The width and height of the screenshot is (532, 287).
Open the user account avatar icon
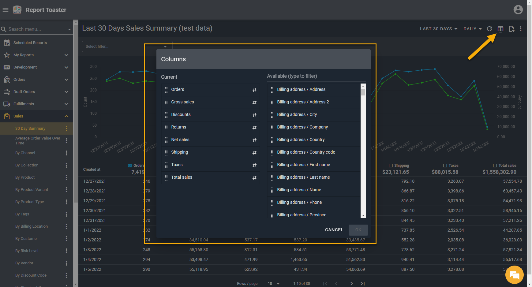coord(518,10)
